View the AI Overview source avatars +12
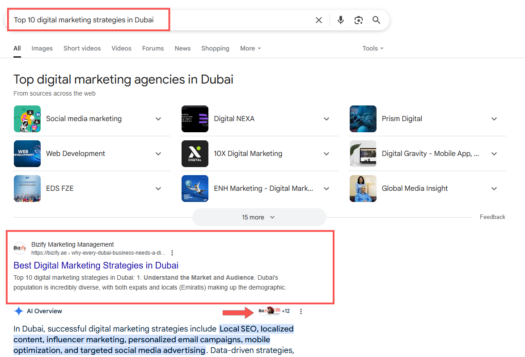Screen dimensions: 525x357 [274, 311]
